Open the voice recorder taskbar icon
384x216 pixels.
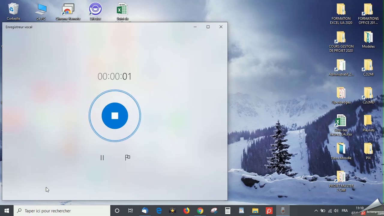[283, 211]
